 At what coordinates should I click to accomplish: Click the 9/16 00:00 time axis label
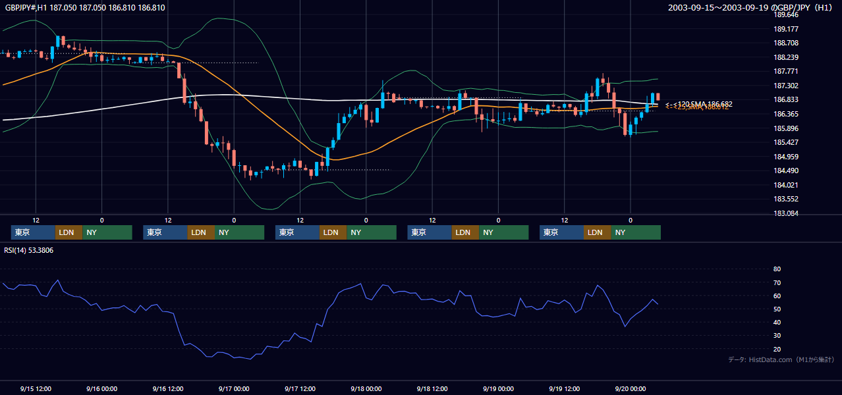(101, 388)
